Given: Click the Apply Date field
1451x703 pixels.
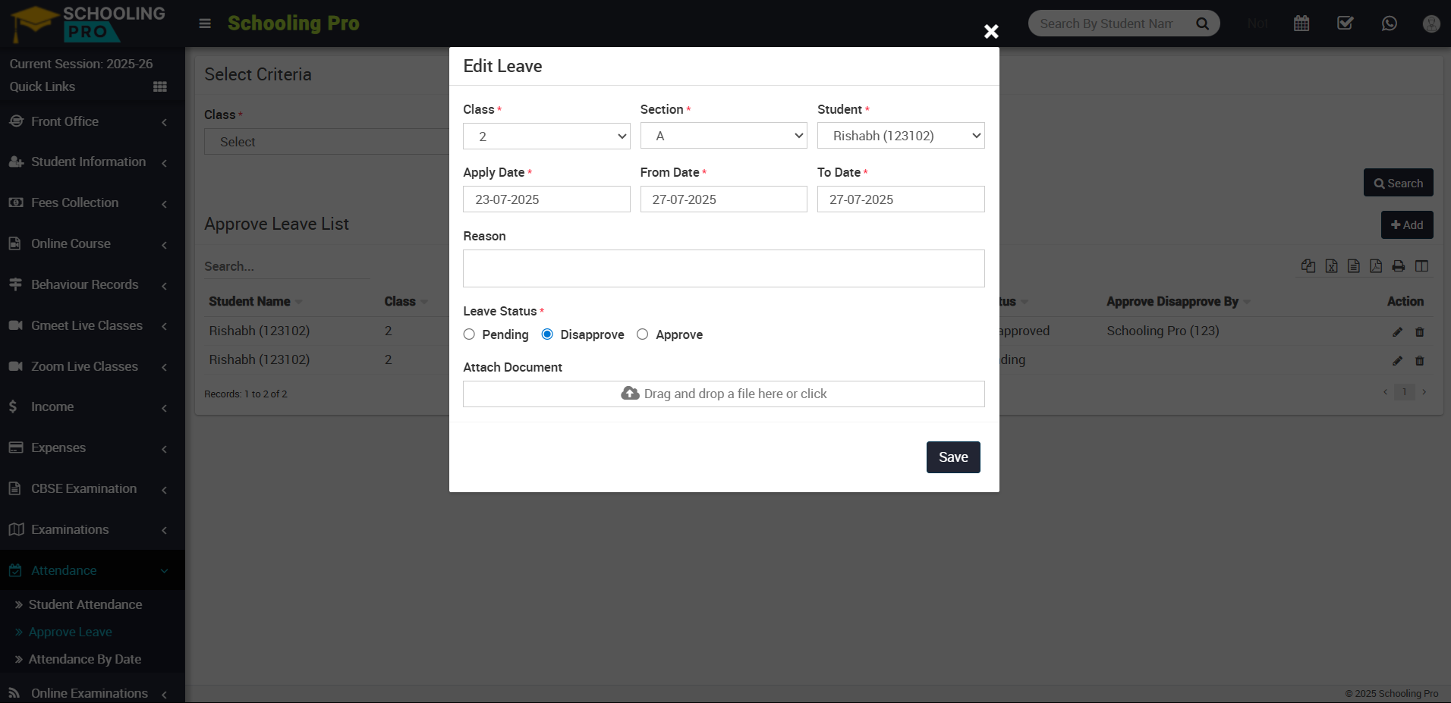Looking at the screenshot, I should pos(546,199).
